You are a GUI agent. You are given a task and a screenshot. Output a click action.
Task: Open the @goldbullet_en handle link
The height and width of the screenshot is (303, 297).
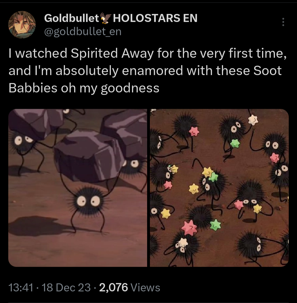(83, 31)
